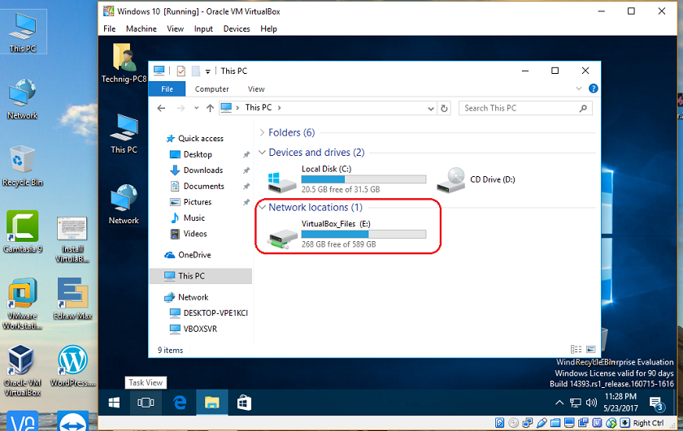The width and height of the screenshot is (683, 431).
Task: Click the display status icon in VirtualBox
Action: point(569,423)
